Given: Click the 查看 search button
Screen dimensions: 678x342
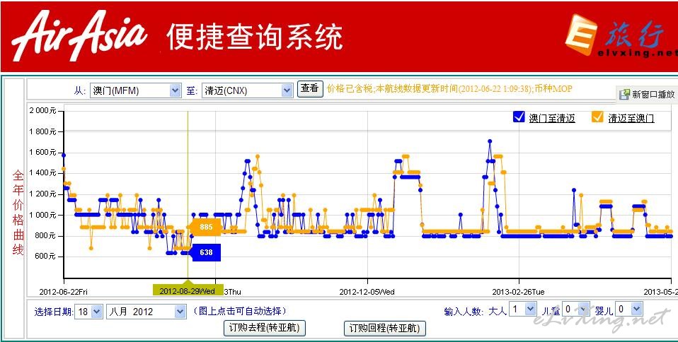Looking at the screenshot, I should [310, 88].
